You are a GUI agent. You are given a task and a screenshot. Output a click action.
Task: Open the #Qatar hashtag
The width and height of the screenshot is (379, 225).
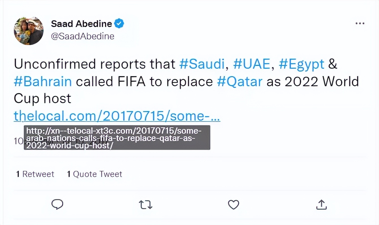click(x=240, y=81)
